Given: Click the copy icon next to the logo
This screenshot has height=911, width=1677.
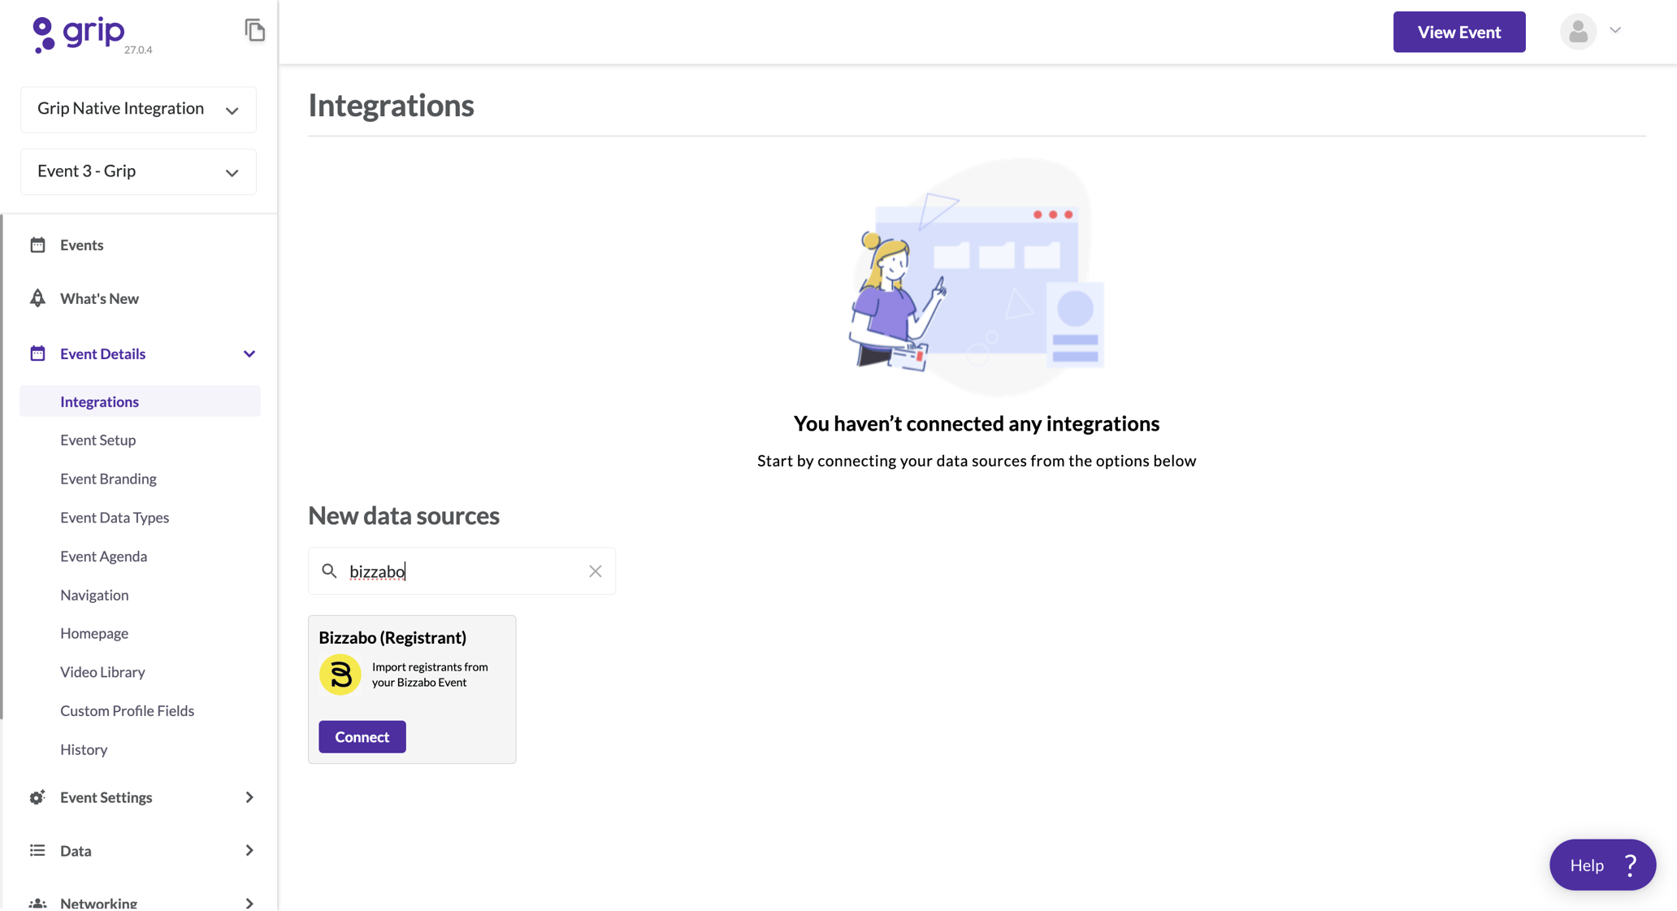Looking at the screenshot, I should pyautogui.click(x=255, y=29).
